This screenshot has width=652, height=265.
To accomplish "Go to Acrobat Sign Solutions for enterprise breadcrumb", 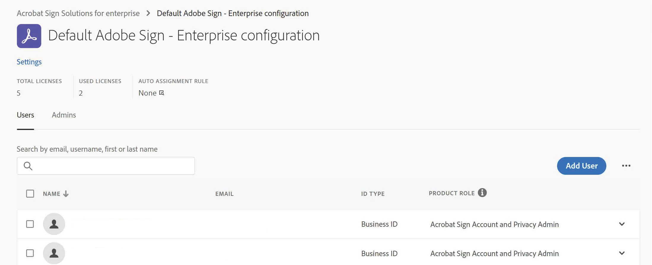I will coord(78,13).
